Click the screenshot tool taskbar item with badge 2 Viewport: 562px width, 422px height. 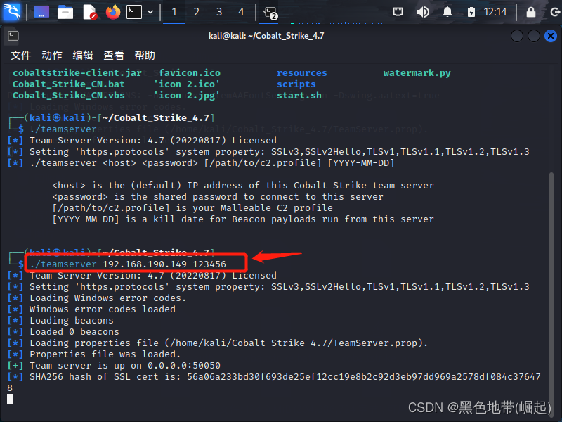[269, 10]
